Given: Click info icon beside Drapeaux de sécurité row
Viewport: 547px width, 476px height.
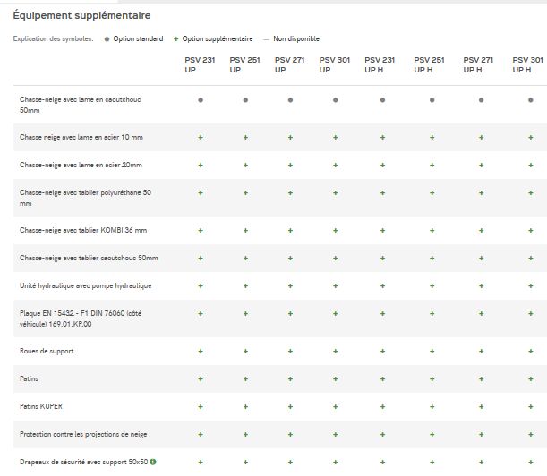Looking at the screenshot, I should (155, 462).
